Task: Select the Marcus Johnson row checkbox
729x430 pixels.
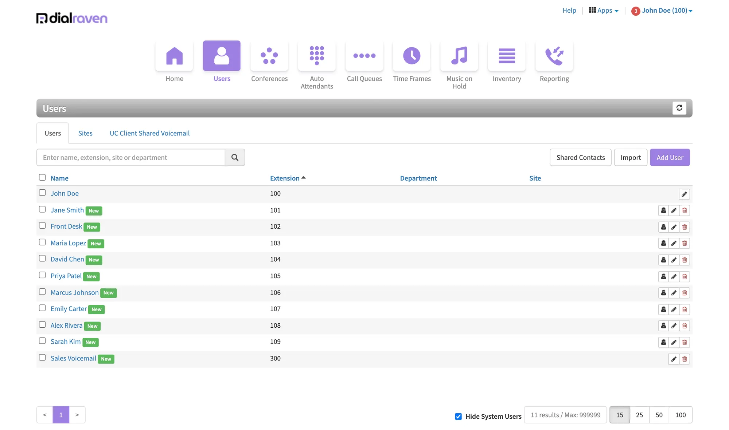Action: (x=42, y=292)
